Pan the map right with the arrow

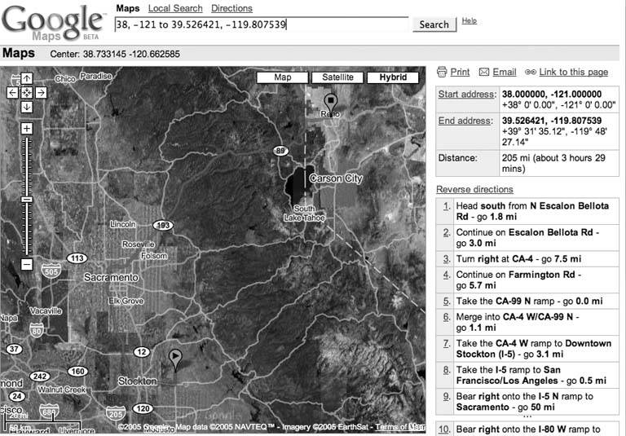pos(41,93)
